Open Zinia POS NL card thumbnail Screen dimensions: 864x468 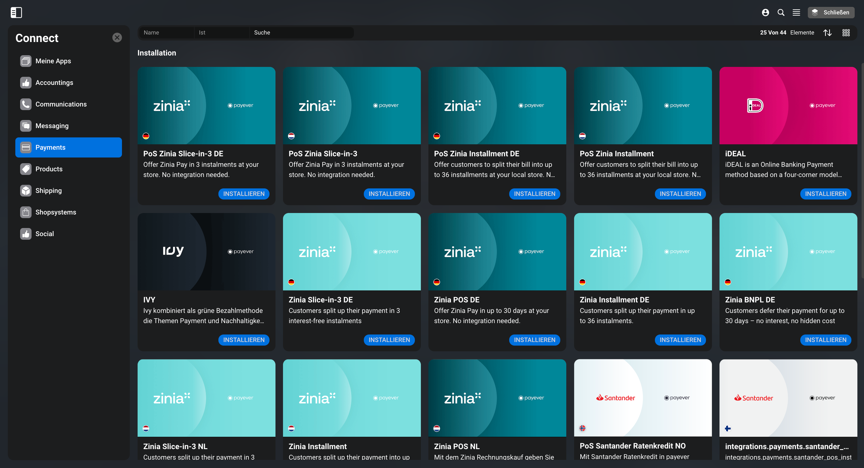pyautogui.click(x=497, y=398)
